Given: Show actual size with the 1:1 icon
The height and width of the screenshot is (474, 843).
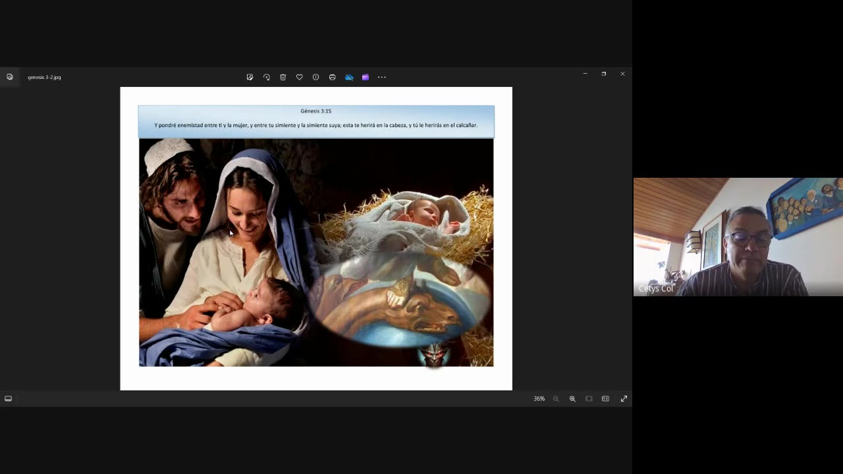Looking at the screenshot, I should tap(605, 398).
